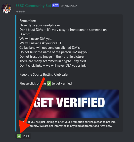Click 'We will never ask you for ETH.'
This screenshot has height=142, width=134.
pos(41,43)
